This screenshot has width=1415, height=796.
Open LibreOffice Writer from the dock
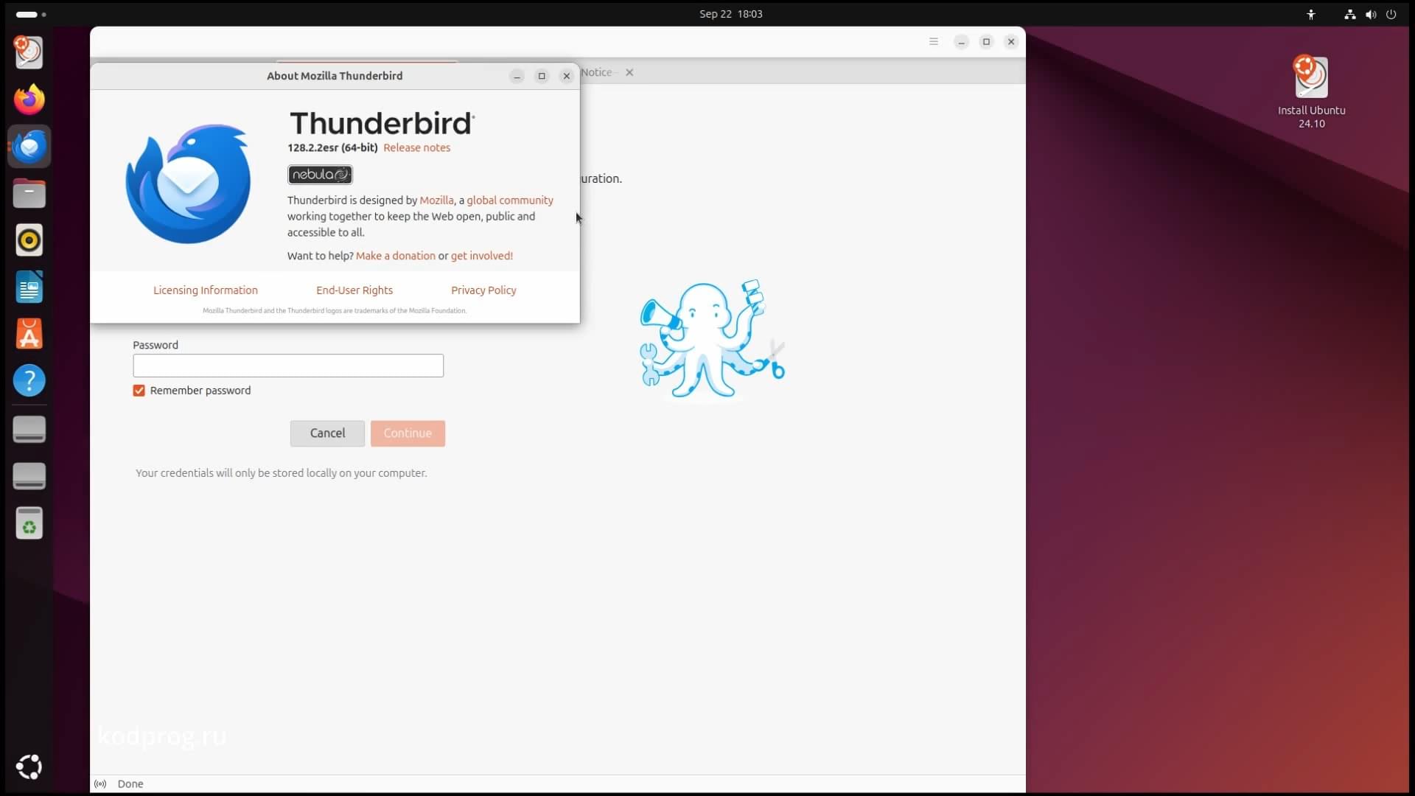coord(29,287)
